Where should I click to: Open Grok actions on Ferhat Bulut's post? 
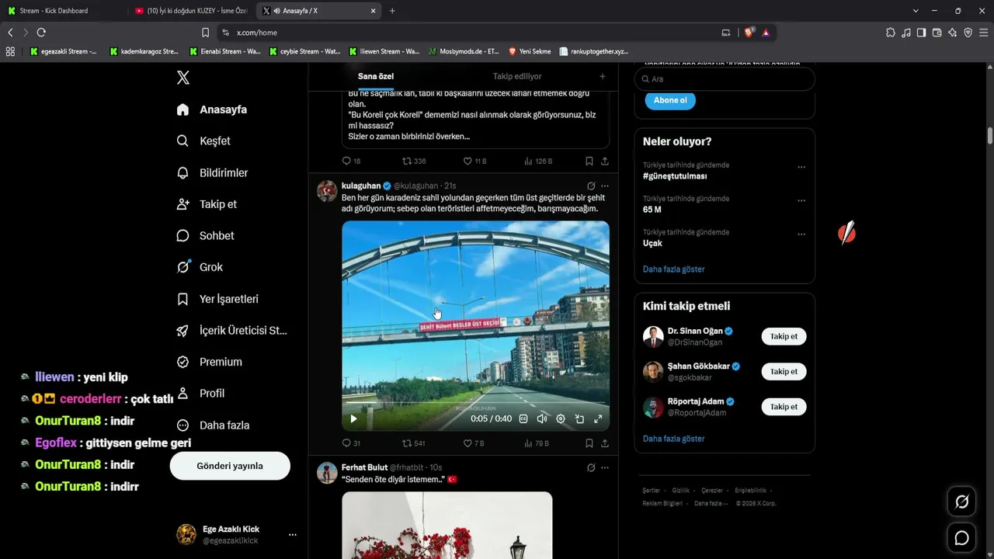(591, 467)
